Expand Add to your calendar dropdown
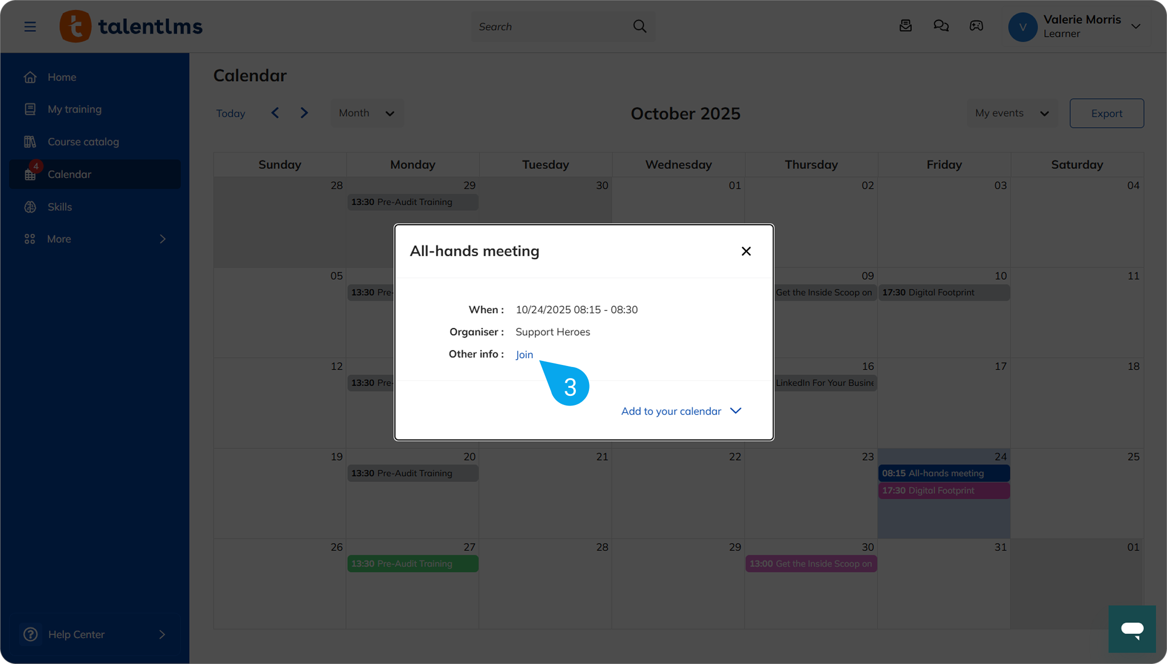 [x=681, y=411]
